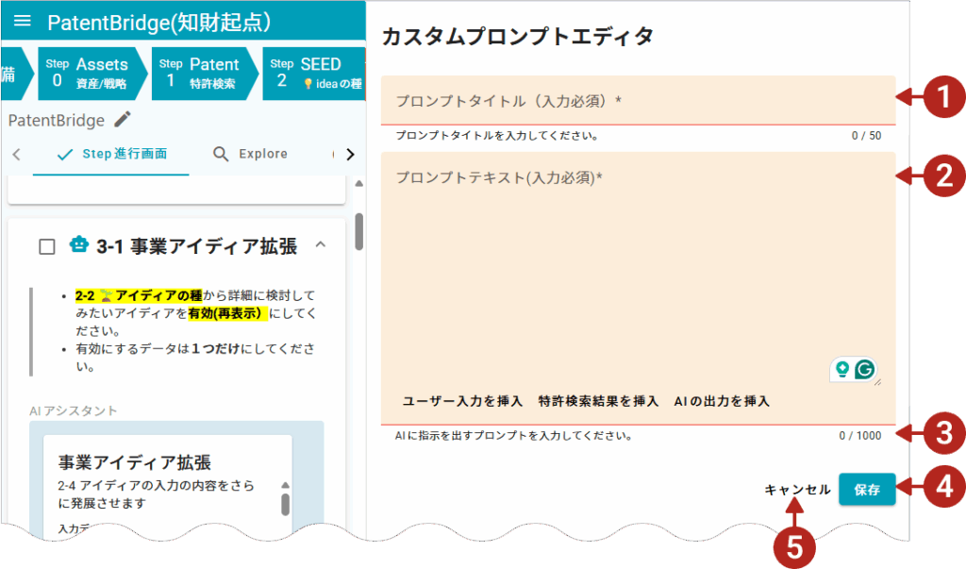The image size is (966, 569).
Task: Click the Grammarly G icon in text area
Action: click(x=864, y=370)
